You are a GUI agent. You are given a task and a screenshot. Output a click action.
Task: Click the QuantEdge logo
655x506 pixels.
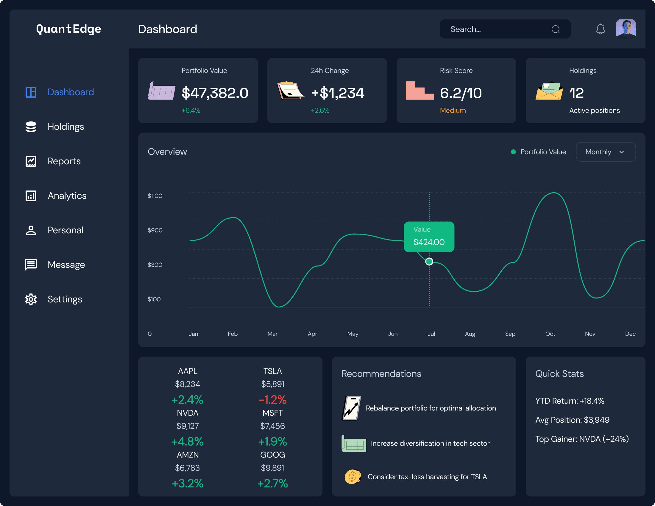(69, 29)
